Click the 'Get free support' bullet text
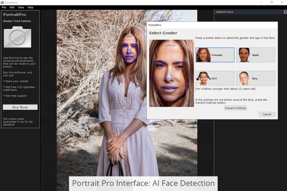The height and width of the screenshot is (191, 287). [16, 96]
